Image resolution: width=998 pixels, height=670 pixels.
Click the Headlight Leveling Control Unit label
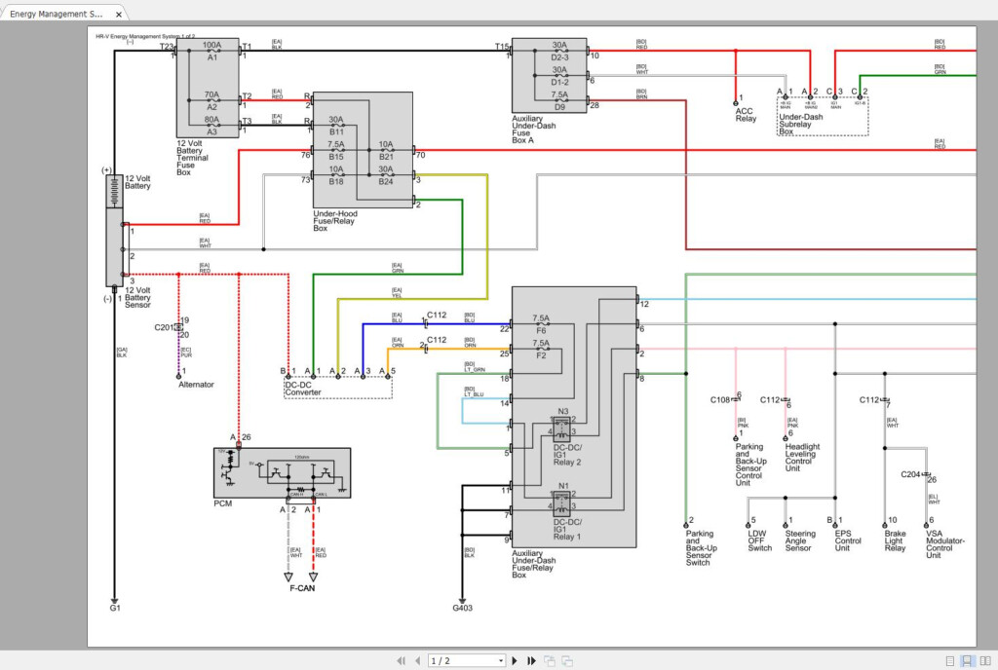pos(802,458)
